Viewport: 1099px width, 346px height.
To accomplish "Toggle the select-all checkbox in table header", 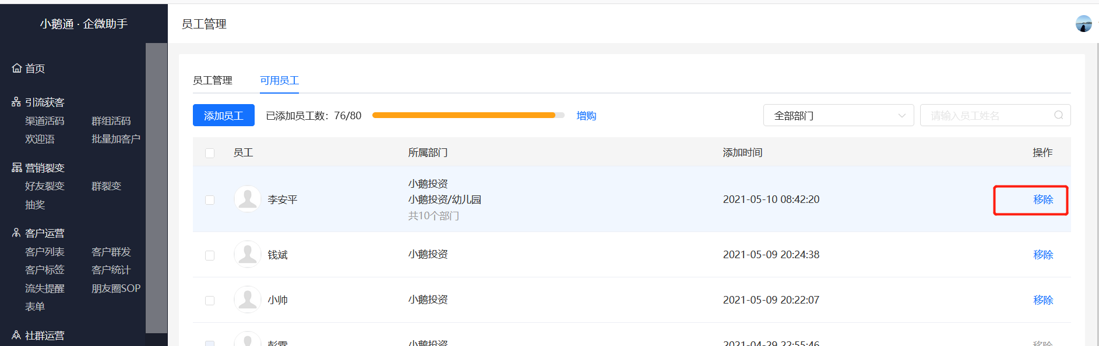I will (210, 153).
